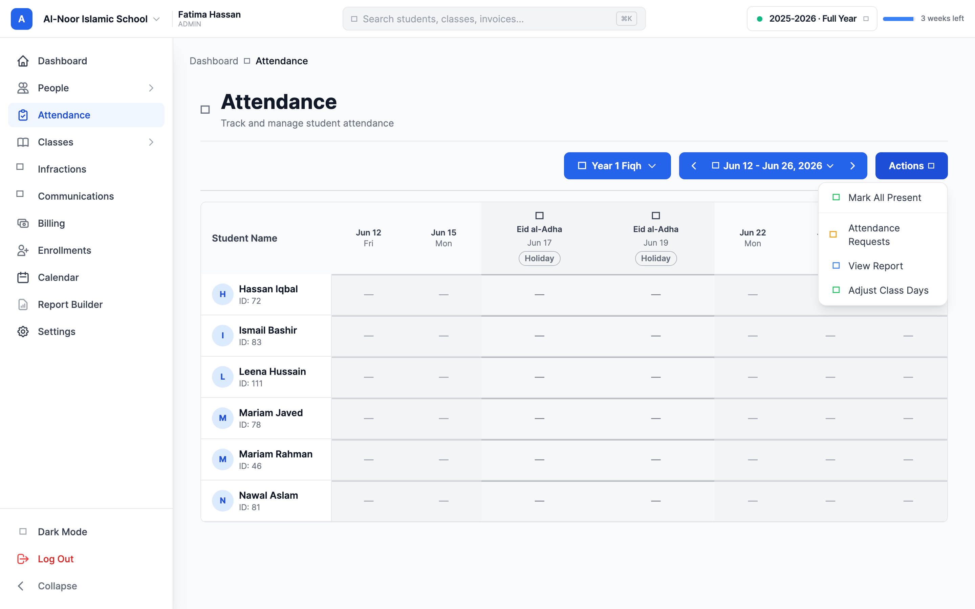Open Infractions from sidebar
Image resolution: width=975 pixels, height=609 pixels.
point(86,169)
